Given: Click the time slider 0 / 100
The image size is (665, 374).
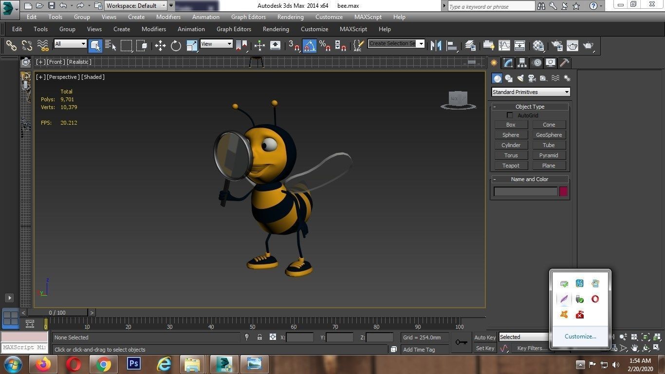Looking at the screenshot, I should [x=57, y=313].
